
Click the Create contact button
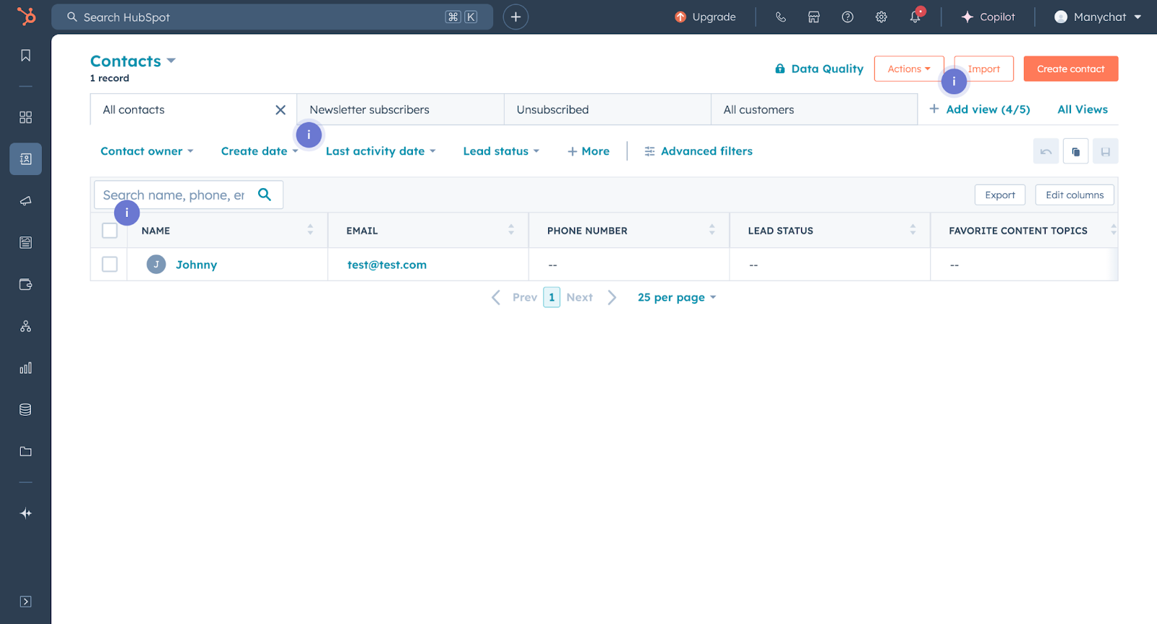[1070, 69]
